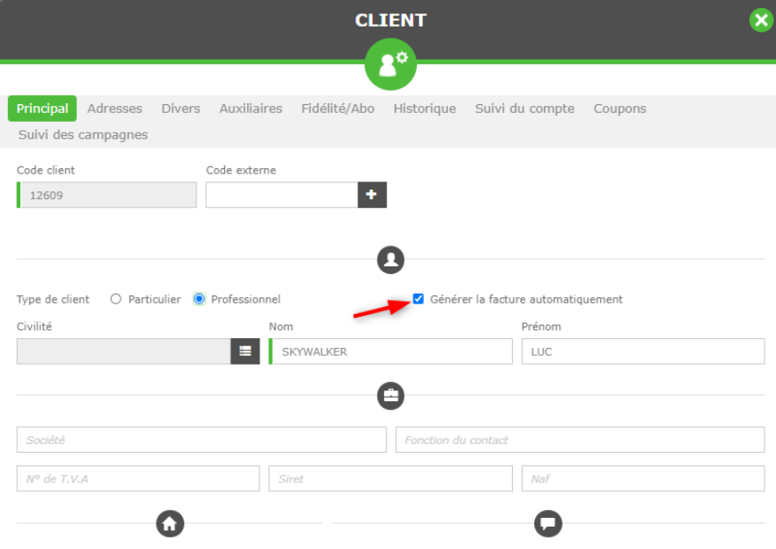The height and width of the screenshot is (549, 776).
Task: Click the Prénom field containing LUC
Action: [x=643, y=351]
